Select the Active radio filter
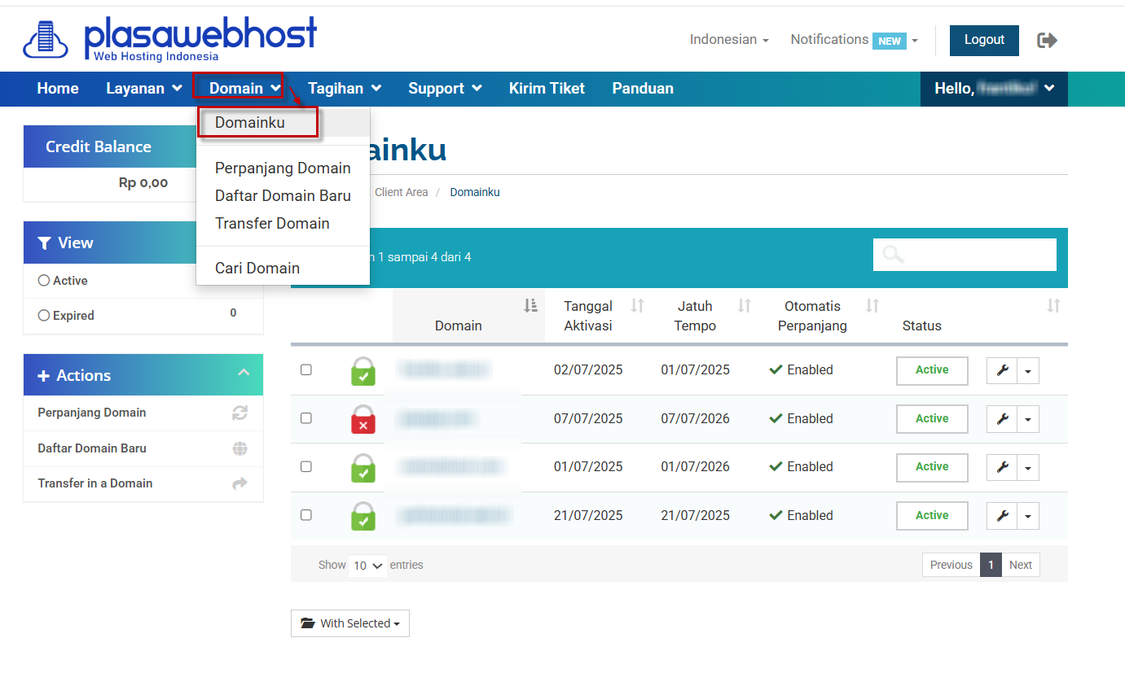The height and width of the screenshot is (673, 1125). click(44, 281)
